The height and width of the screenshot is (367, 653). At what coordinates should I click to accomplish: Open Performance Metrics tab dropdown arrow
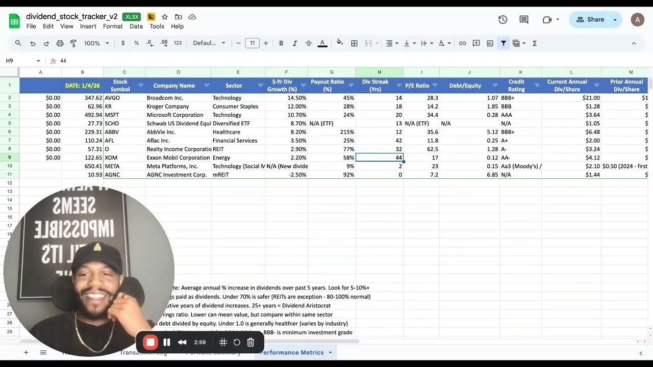pos(330,353)
